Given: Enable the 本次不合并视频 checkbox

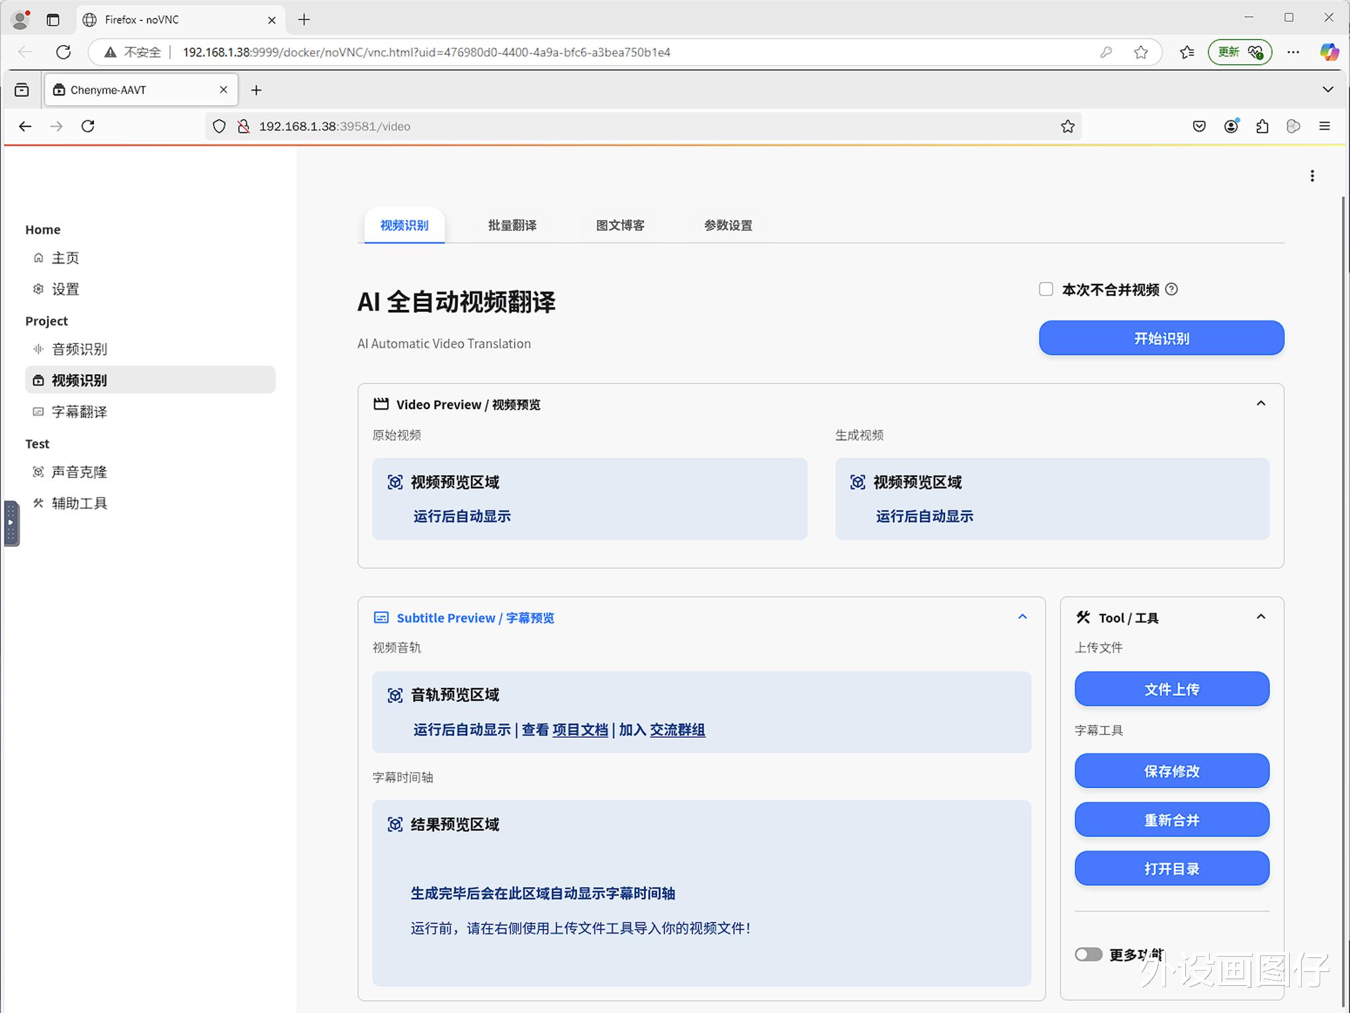Looking at the screenshot, I should pyautogui.click(x=1046, y=289).
